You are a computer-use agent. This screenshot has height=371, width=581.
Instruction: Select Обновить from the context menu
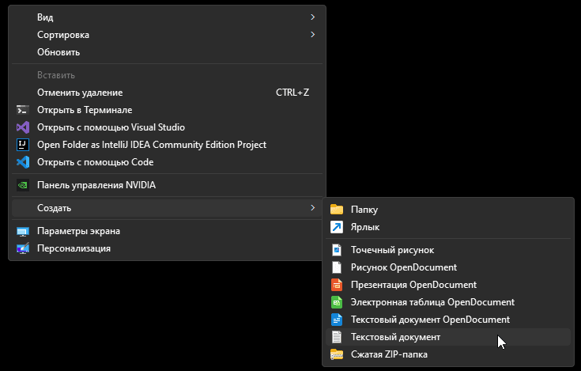(58, 52)
